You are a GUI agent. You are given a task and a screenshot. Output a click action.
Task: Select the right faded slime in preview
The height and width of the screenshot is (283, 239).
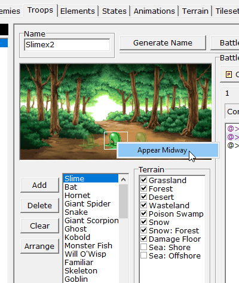(141, 137)
